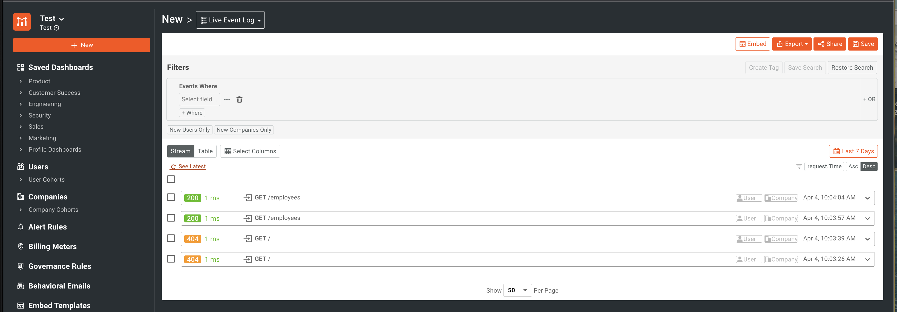Click the See Latest link
The width and height of the screenshot is (897, 312).
click(188, 166)
